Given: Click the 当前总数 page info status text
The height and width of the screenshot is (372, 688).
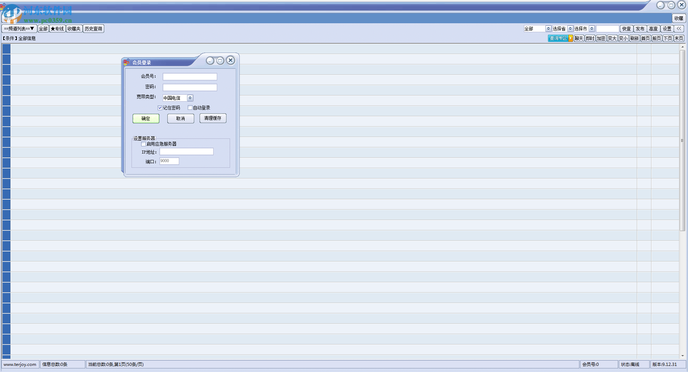Looking at the screenshot, I should coord(116,364).
